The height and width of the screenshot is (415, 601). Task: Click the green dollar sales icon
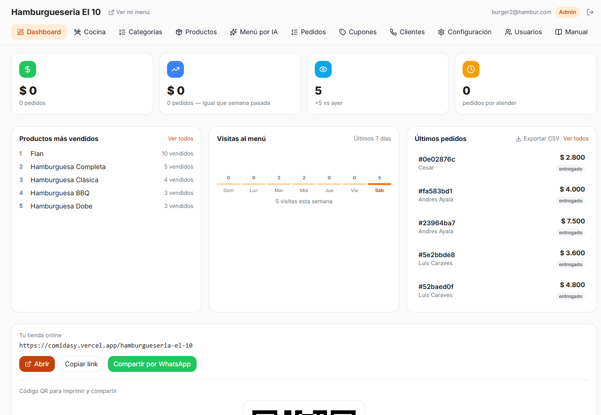coord(28,69)
